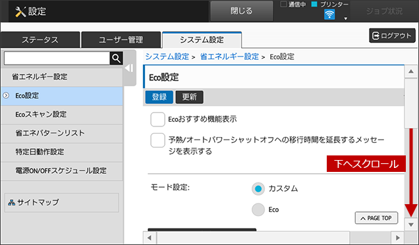Collapse the left sidebar panel arrow
The width and height of the screenshot is (419, 245).
[129, 68]
